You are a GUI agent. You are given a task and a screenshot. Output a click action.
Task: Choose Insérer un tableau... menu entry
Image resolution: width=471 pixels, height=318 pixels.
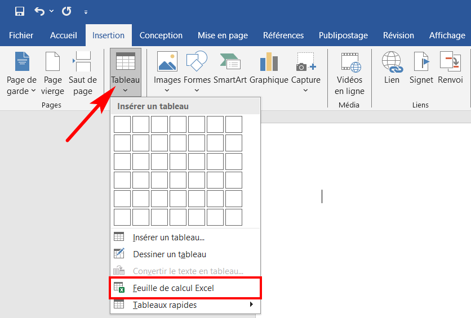point(185,238)
